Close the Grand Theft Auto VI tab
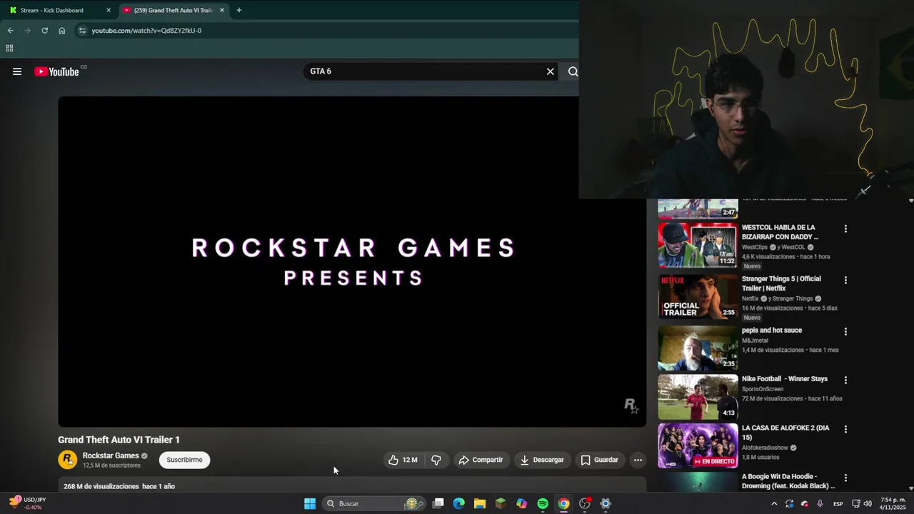Screen dimensions: 914x514 222,11
